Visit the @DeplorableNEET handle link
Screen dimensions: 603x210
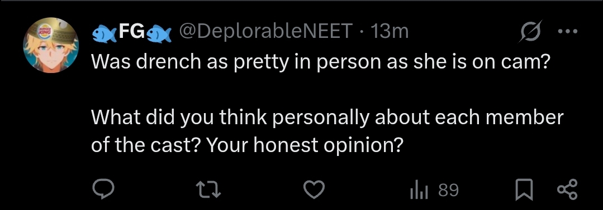click(264, 32)
